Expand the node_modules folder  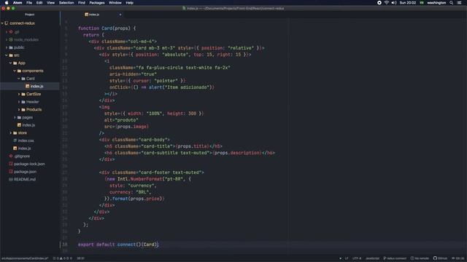tap(7, 39)
